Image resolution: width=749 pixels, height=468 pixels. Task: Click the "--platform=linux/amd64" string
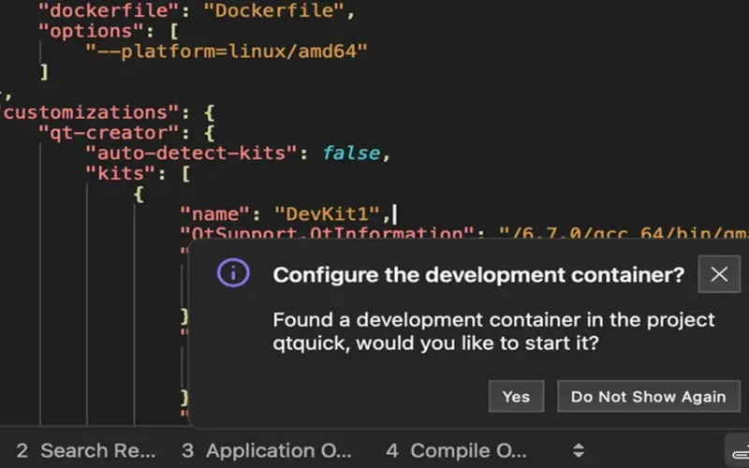(226, 51)
